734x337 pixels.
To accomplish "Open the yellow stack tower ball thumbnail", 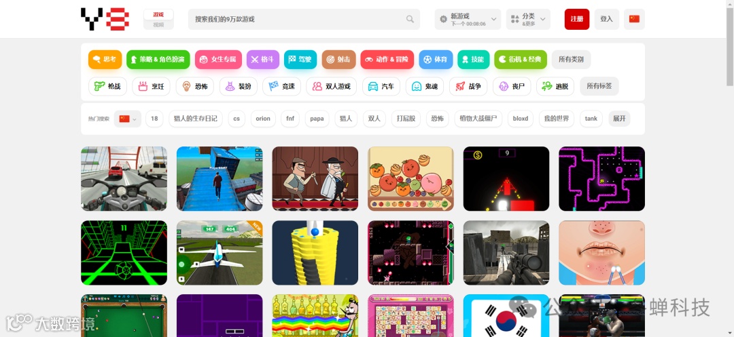I will click(315, 253).
